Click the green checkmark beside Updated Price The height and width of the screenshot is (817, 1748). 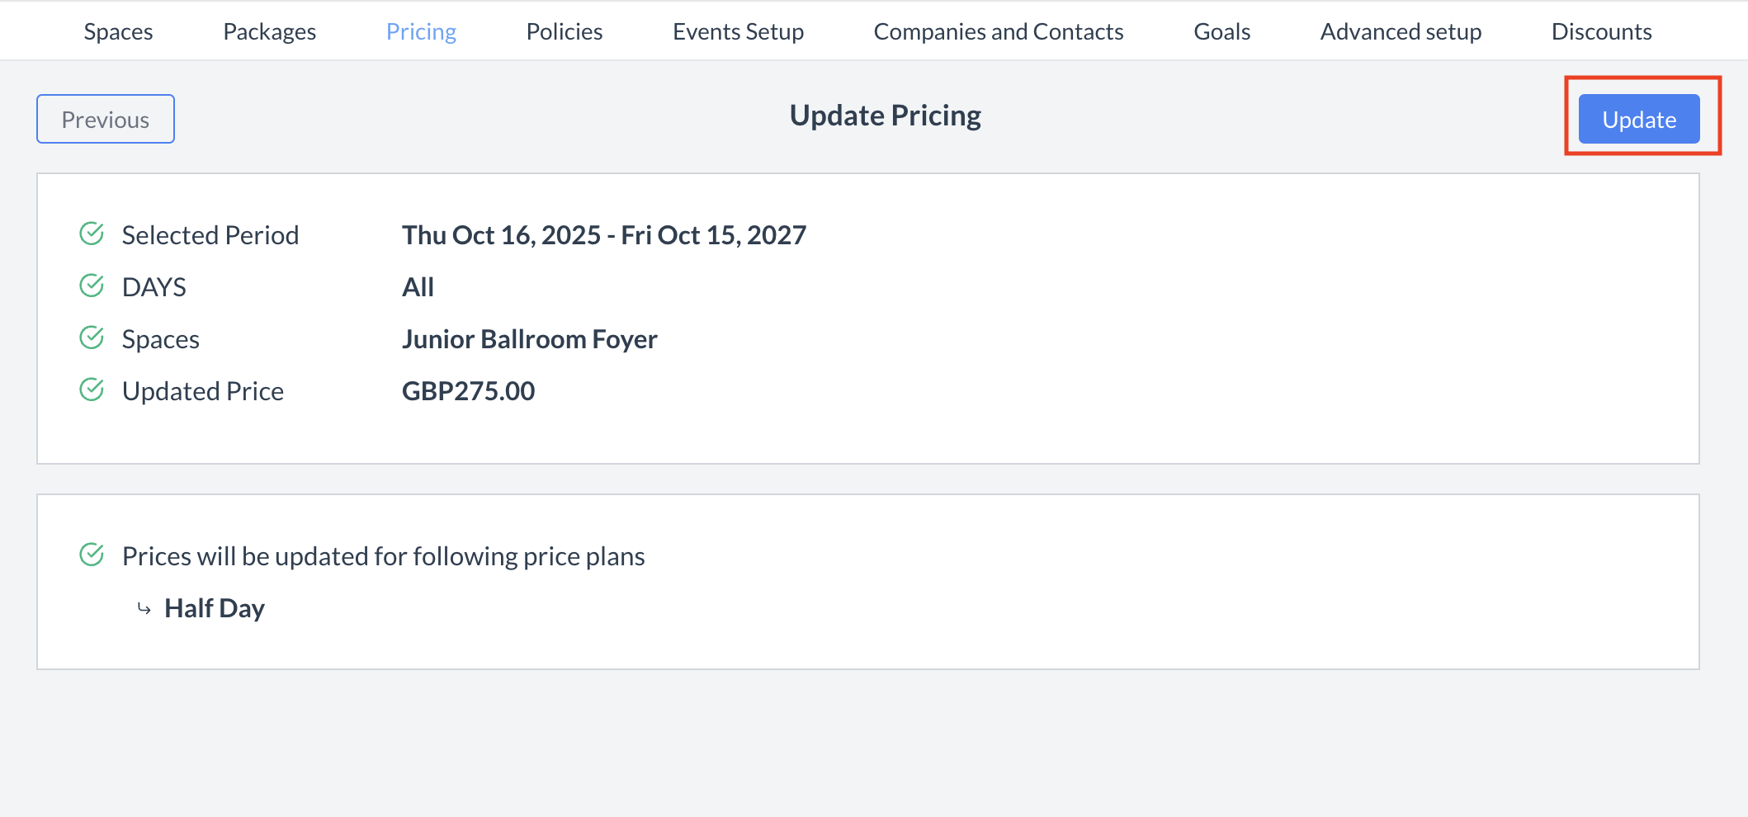tap(92, 390)
